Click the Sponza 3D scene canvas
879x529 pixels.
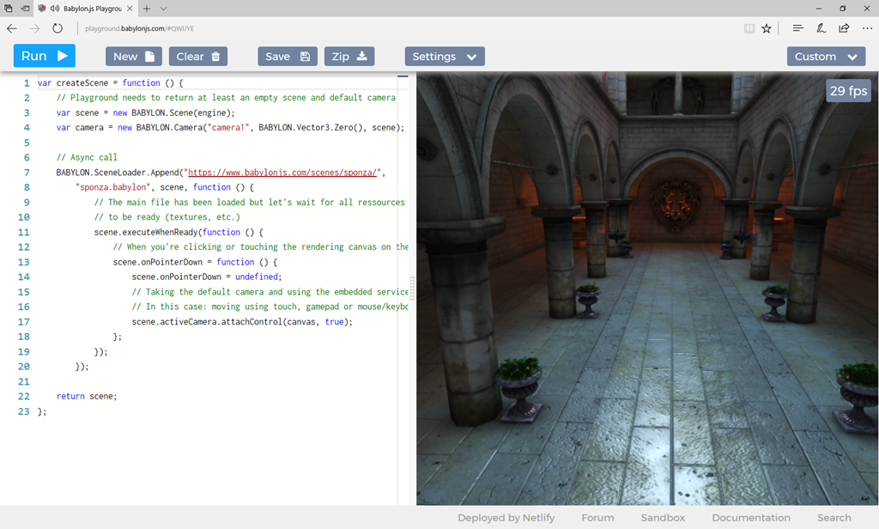647,289
